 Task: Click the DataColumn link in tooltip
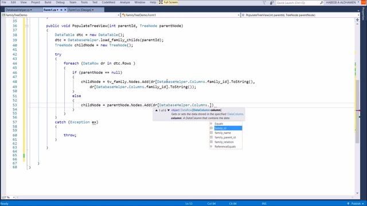click(235, 114)
